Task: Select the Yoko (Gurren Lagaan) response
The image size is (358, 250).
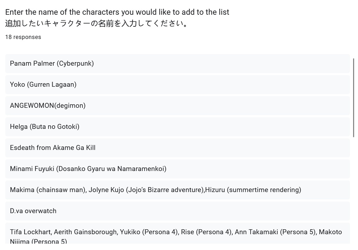Action: pos(43,85)
